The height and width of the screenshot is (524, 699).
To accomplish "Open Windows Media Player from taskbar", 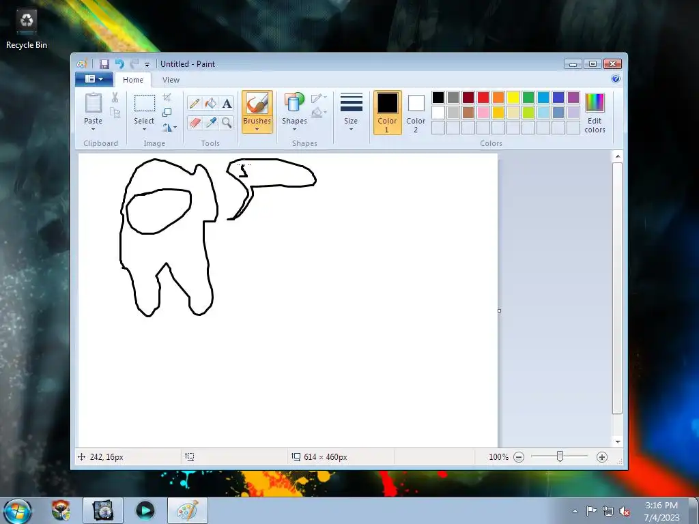I will click(x=145, y=510).
